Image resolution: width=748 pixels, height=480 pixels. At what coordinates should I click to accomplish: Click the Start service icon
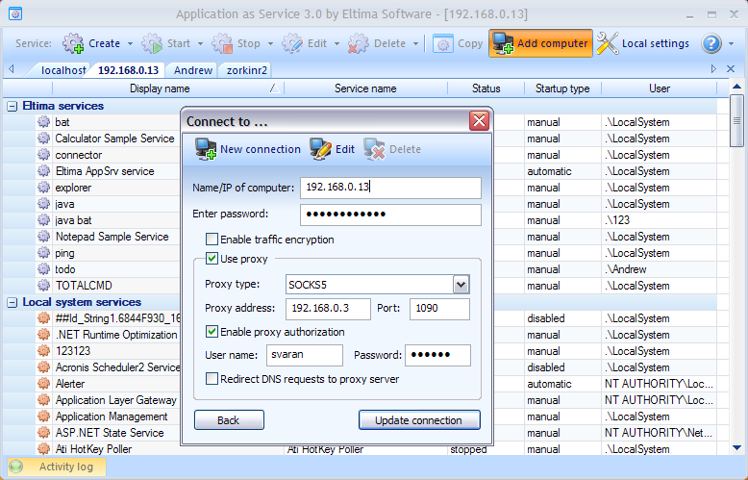point(152,43)
